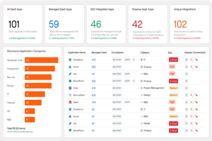Click the Project Management category document icon
Viewport: 212px width, 141px height.
[142, 88]
